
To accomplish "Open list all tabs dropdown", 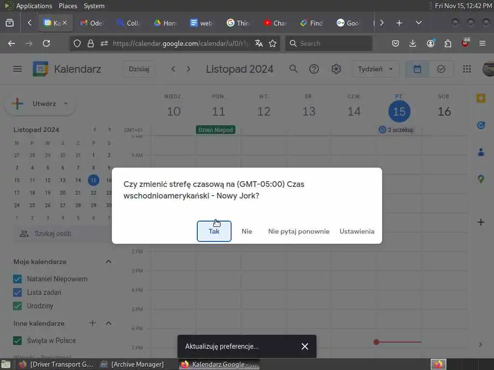I will click(x=419, y=23).
